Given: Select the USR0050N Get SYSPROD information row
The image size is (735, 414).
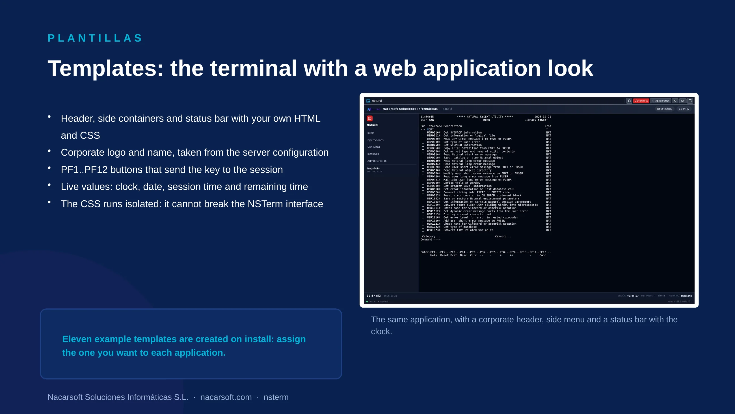Looking at the screenshot, I should click(487, 145).
